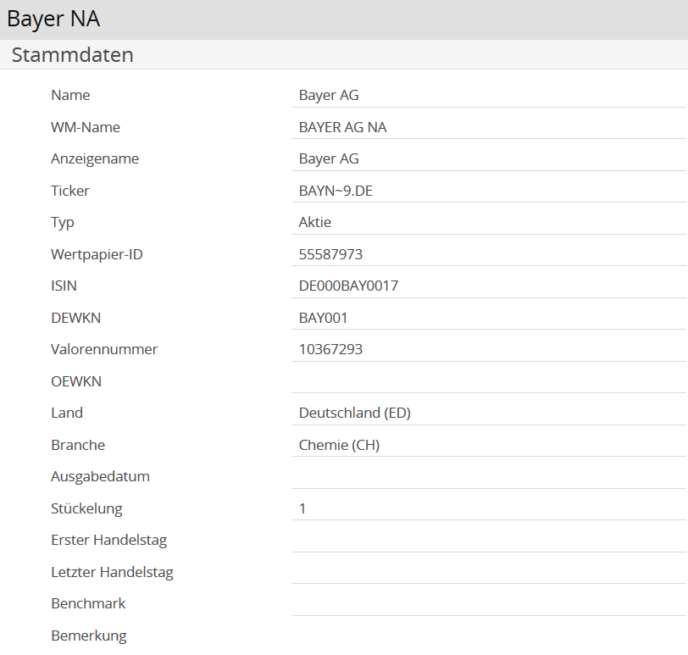Click the Name field containing Bayer AG

(x=489, y=96)
